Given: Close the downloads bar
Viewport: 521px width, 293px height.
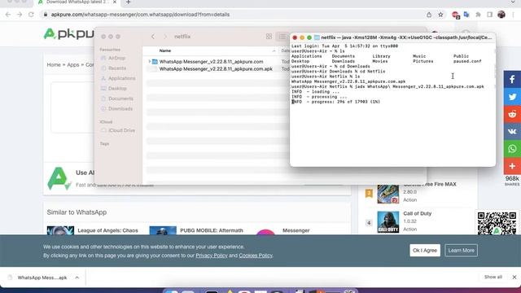Looking at the screenshot, I should click(x=514, y=277).
